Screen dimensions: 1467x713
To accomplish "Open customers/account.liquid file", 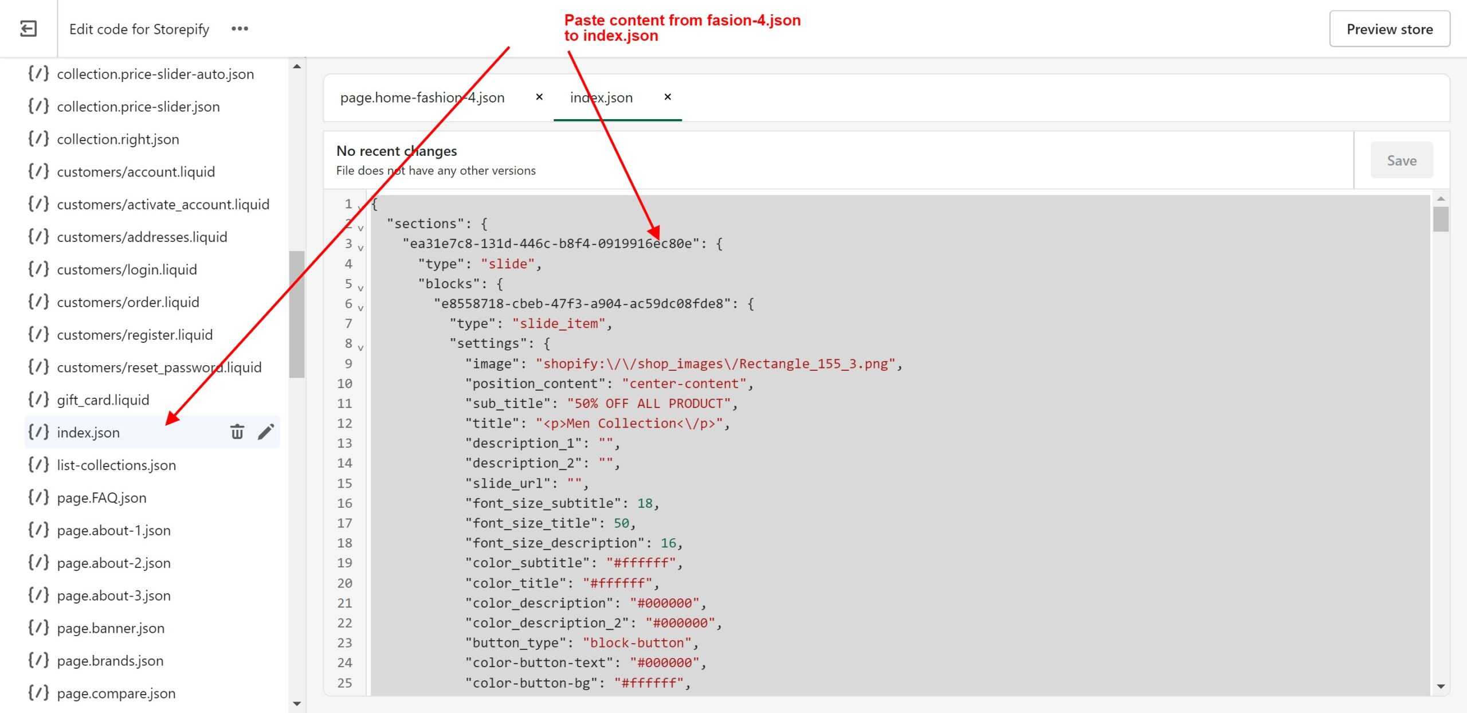I will [136, 172].
